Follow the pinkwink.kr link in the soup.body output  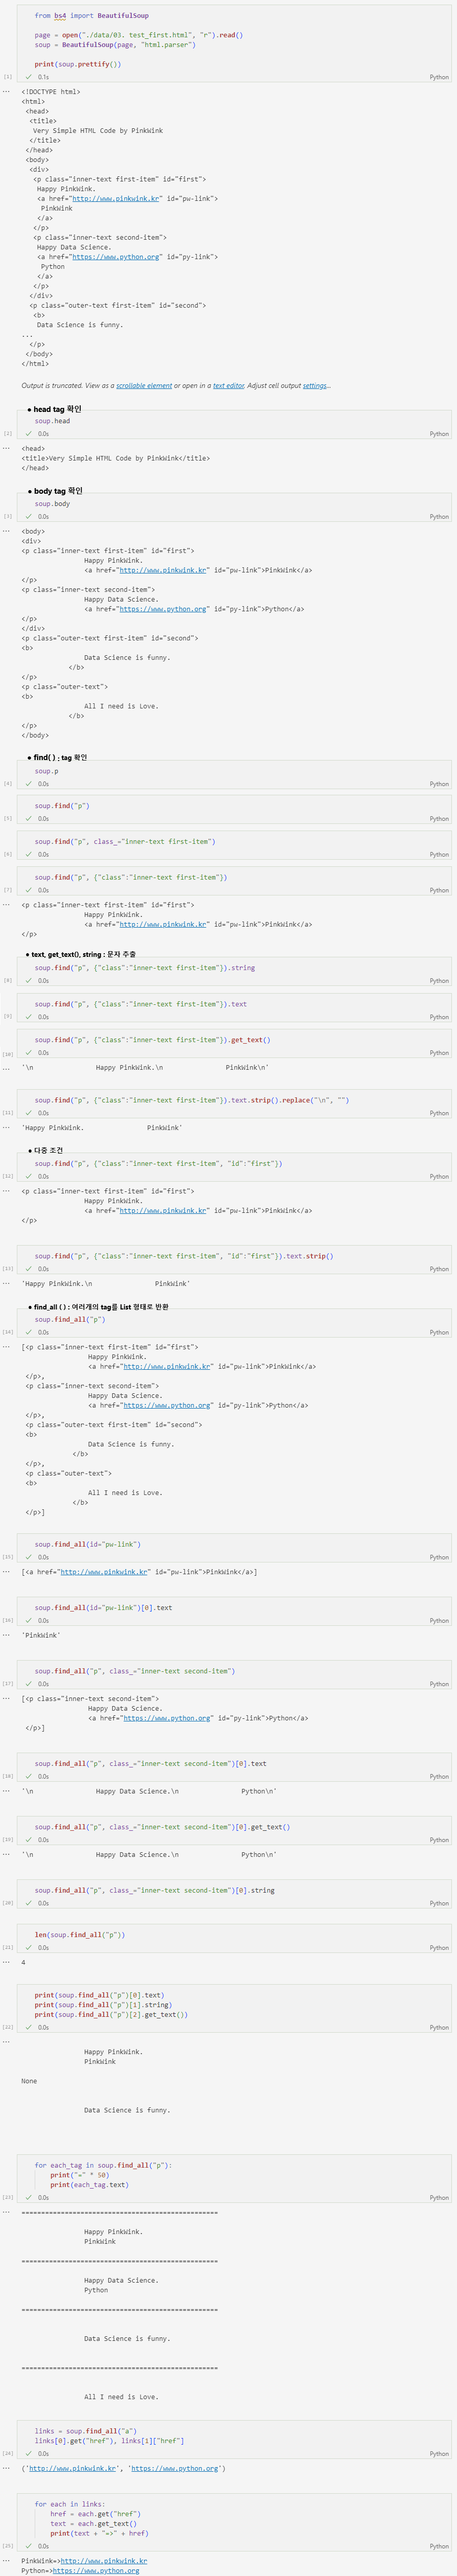[163, 570]
